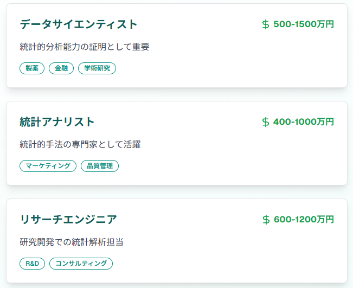This screenshot has height=288, width=353.
Task: Choose the コンサルティング tag
Action: [81, 264]
